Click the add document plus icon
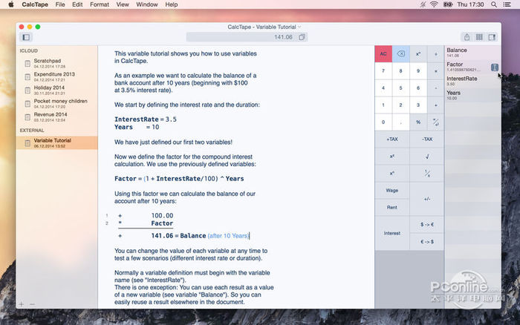The image size is (520, 325). point(22,304)
